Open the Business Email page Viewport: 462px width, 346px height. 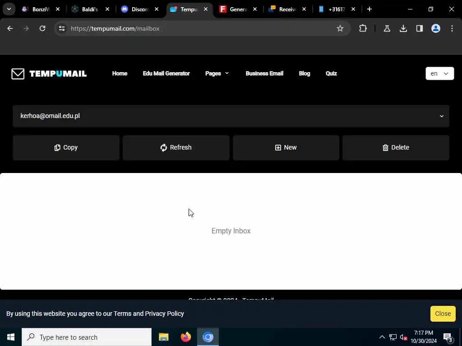264,73
